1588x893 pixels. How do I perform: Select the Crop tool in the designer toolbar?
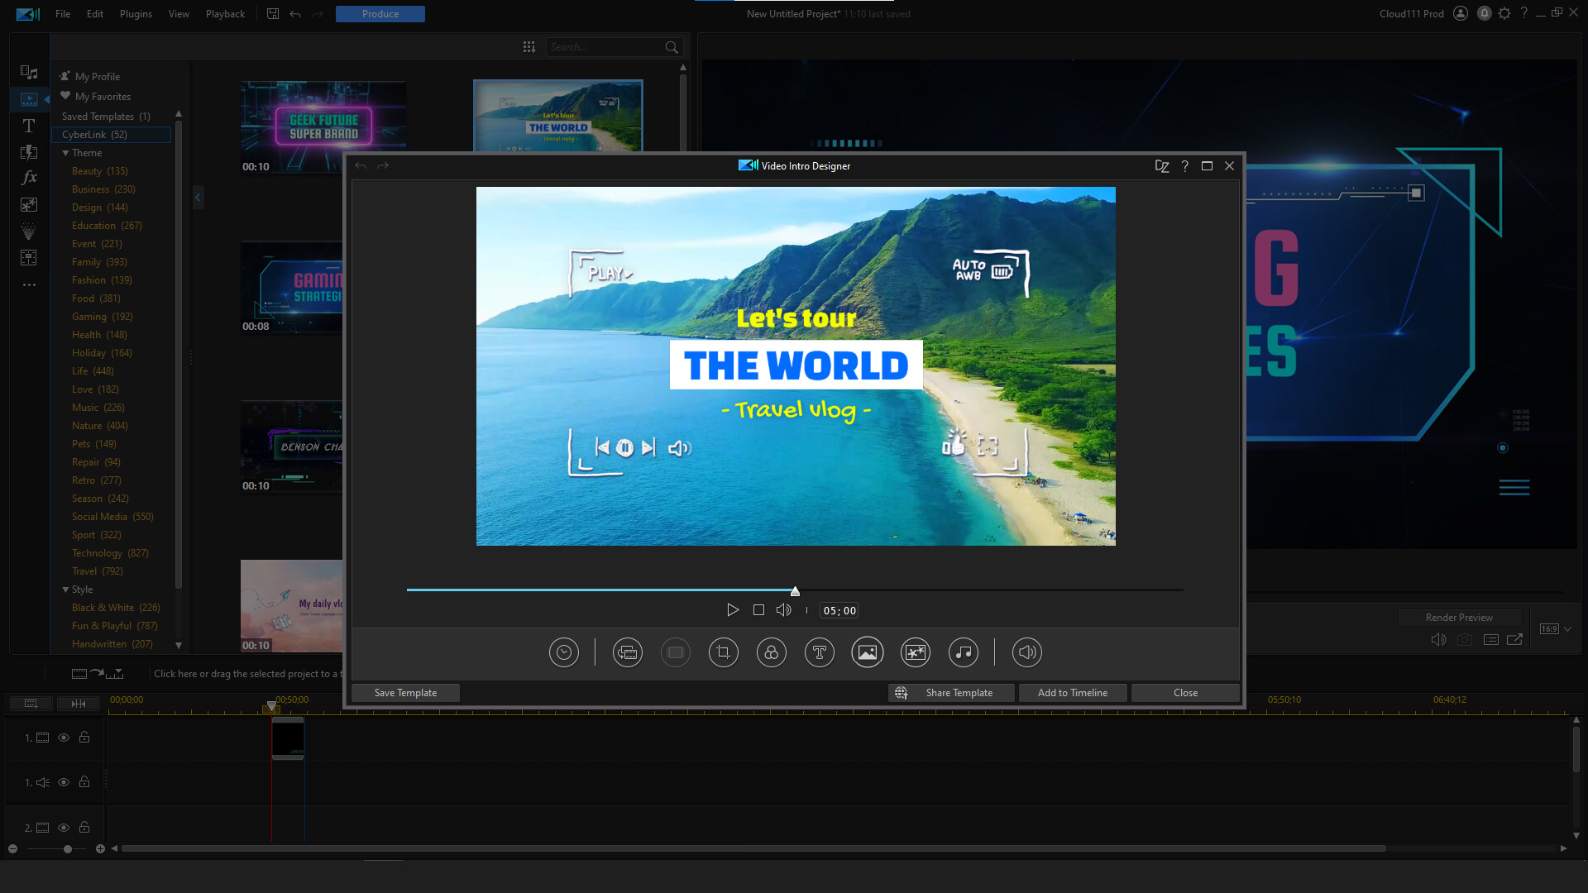pos(723,652)
